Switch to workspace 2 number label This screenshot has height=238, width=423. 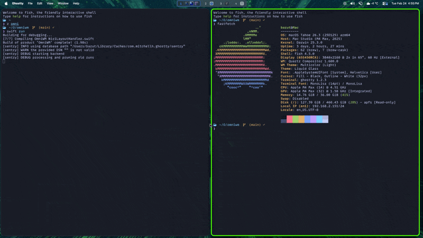pyautogui.click(x=206, y=4)
